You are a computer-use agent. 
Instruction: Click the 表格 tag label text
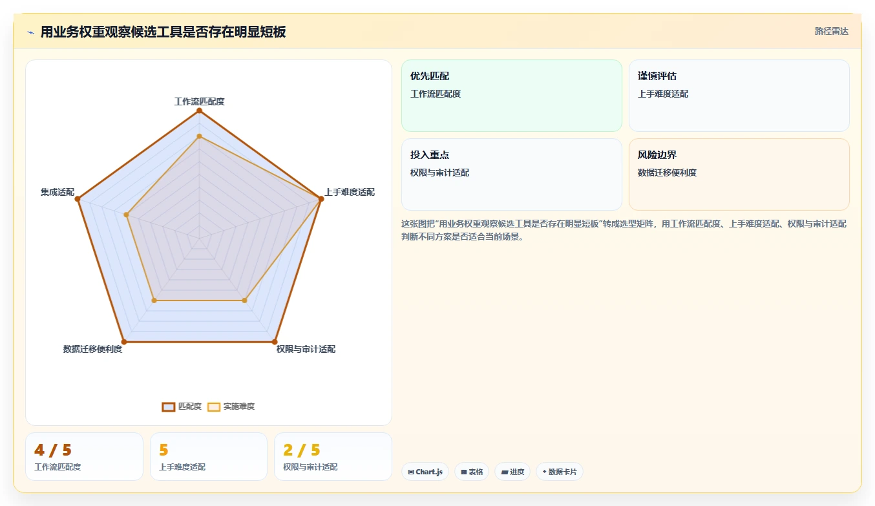coord(476,472)
